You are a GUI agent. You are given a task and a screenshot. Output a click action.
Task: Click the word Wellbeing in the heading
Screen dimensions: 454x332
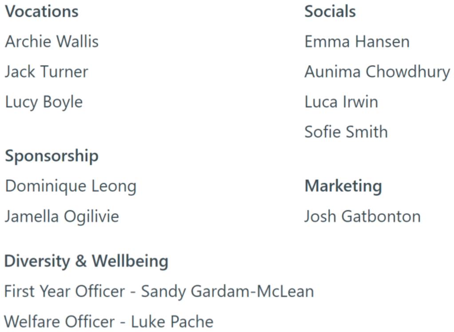(x=130, y=261)
